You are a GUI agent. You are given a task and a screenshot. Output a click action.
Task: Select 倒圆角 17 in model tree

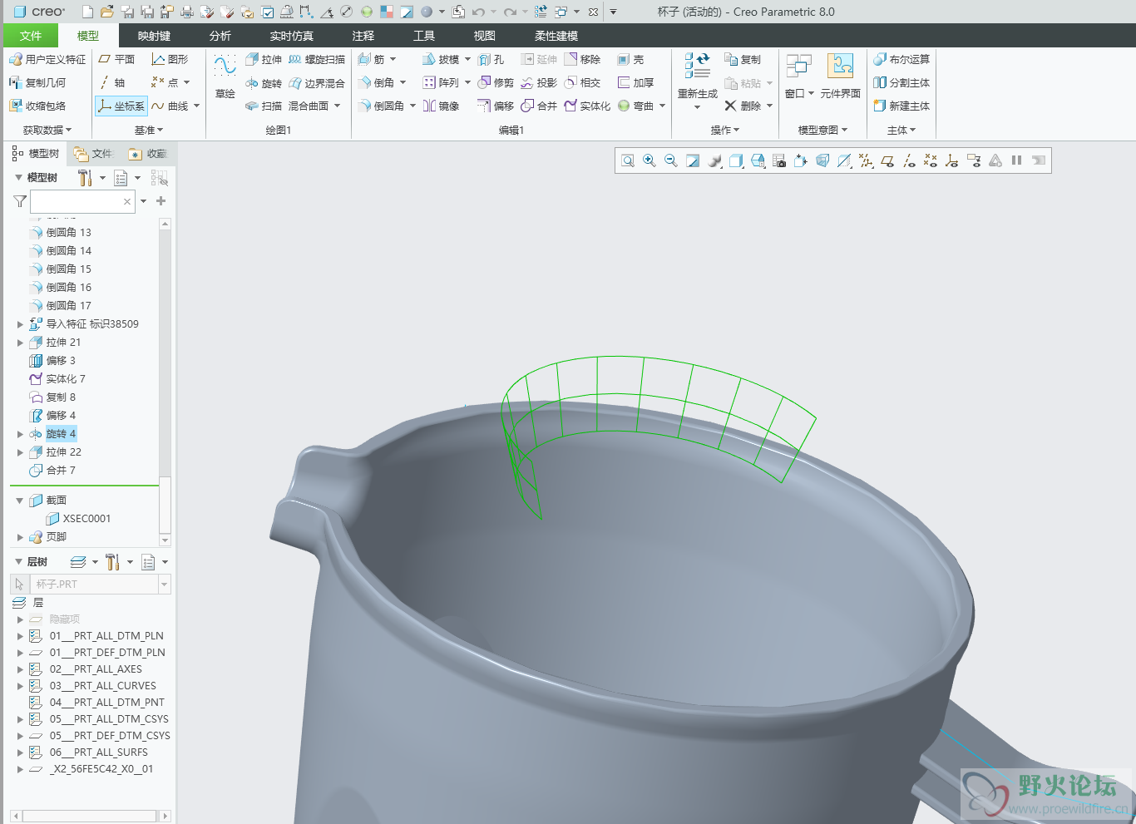click(x=68, y=306)
